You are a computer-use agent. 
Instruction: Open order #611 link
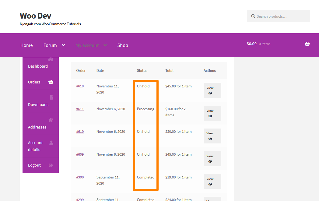(x=80, y=109)
